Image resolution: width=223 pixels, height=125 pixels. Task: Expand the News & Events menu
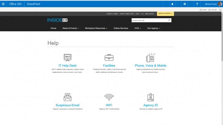click(x=70, y=28)
